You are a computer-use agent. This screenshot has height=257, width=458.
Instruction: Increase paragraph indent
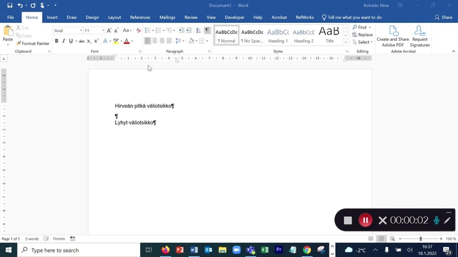189,31
